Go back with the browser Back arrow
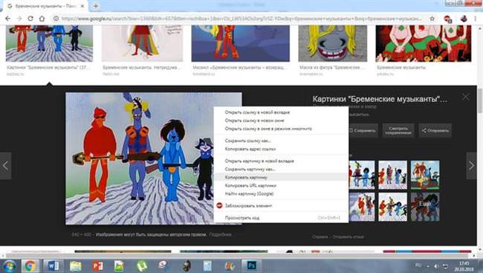 (7, 19)
